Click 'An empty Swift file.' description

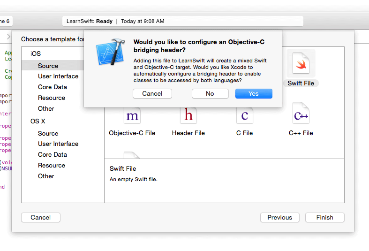[x=134, y=179]
